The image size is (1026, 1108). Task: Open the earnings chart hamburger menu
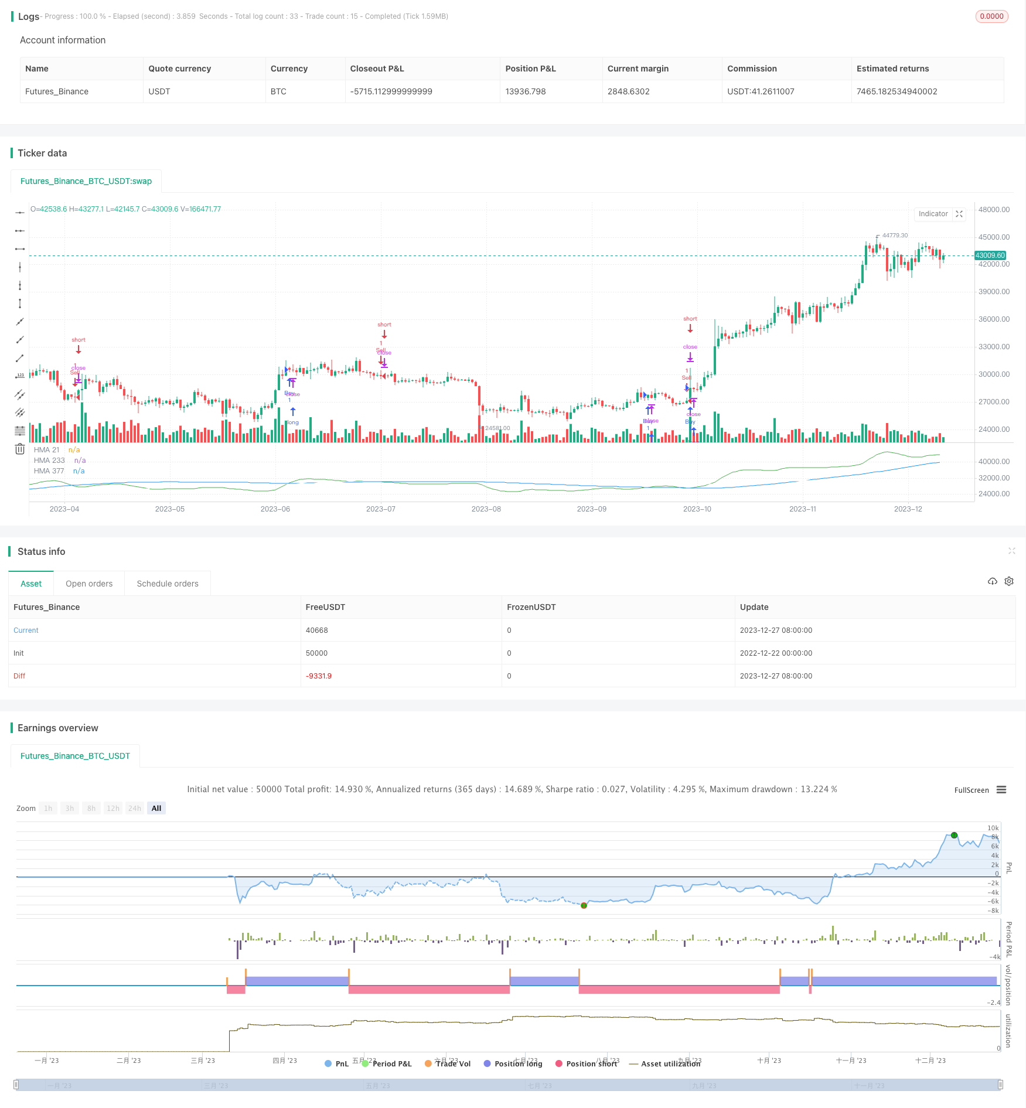click(x=1001, y=790)
